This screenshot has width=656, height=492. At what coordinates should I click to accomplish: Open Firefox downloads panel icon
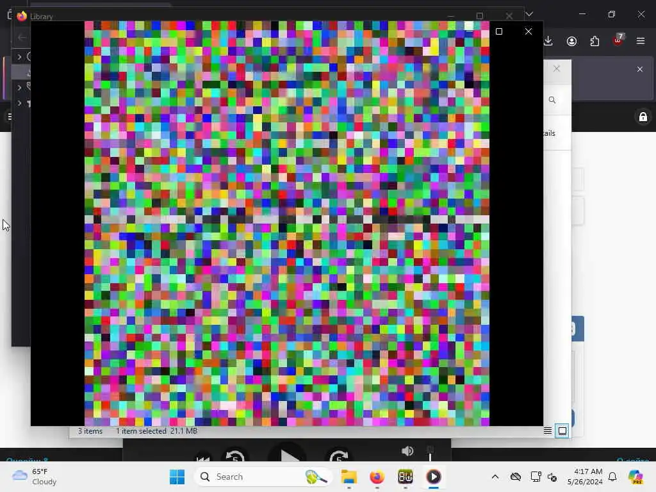(x=548, y=41)
